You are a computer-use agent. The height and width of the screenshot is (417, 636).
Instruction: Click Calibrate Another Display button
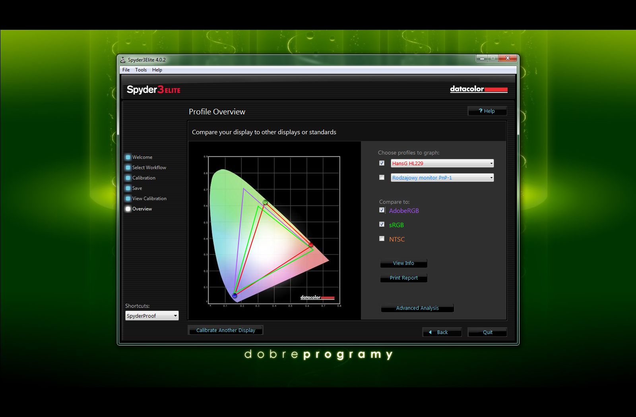tap(225, 330)
